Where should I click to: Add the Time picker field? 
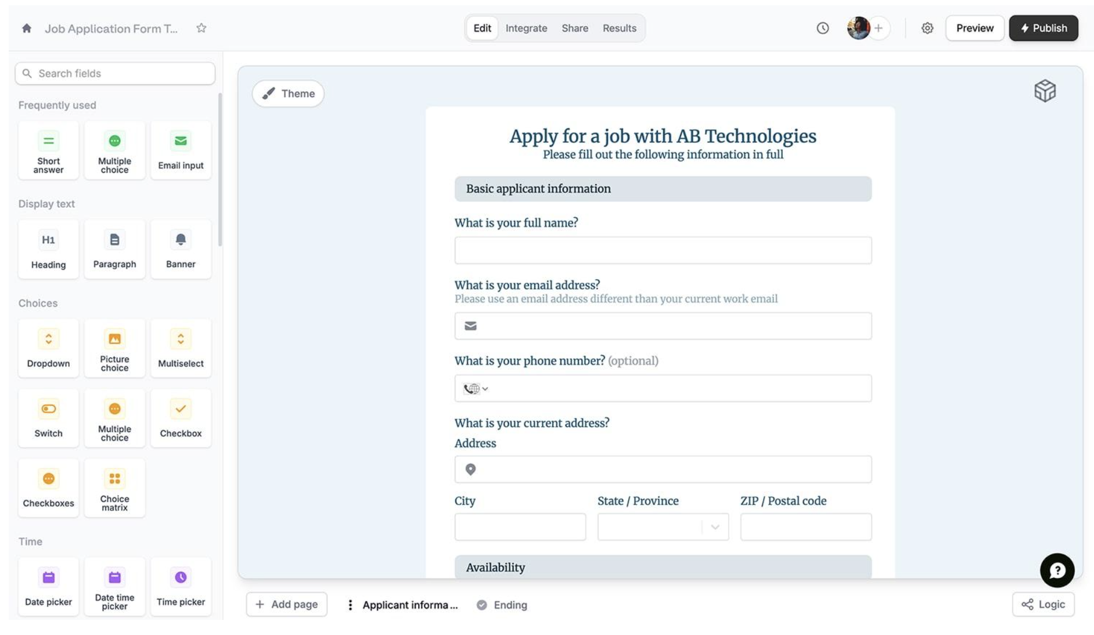[x=181, y=587]
